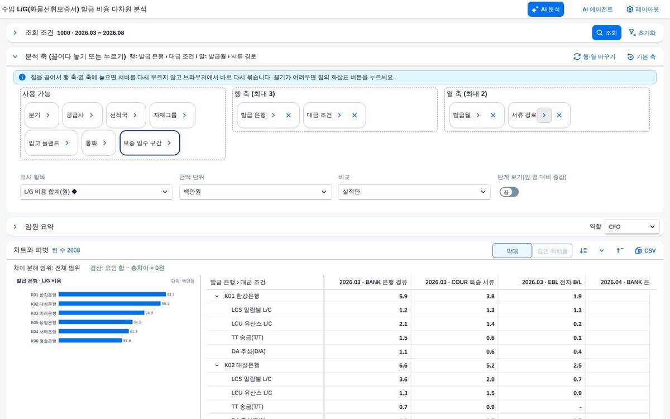Move 공급사 chip with its arrow

(x=91, y=115)
